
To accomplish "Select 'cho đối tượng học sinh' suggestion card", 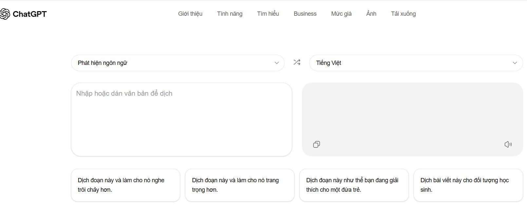I will 468,185.
